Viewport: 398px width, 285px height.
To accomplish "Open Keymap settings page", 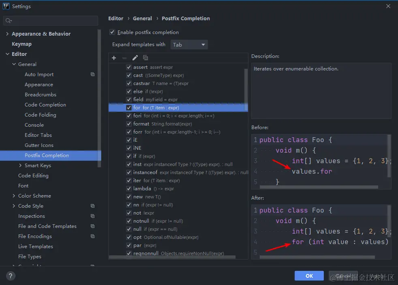I will pos(21,44).
